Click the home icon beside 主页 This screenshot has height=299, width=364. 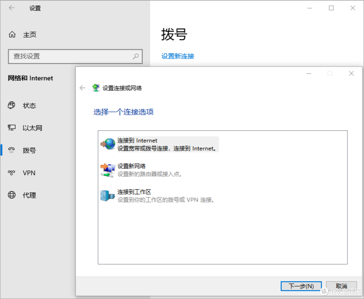(x=12, y=34)
